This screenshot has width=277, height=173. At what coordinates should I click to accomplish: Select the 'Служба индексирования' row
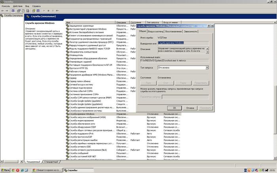point(123,120)
